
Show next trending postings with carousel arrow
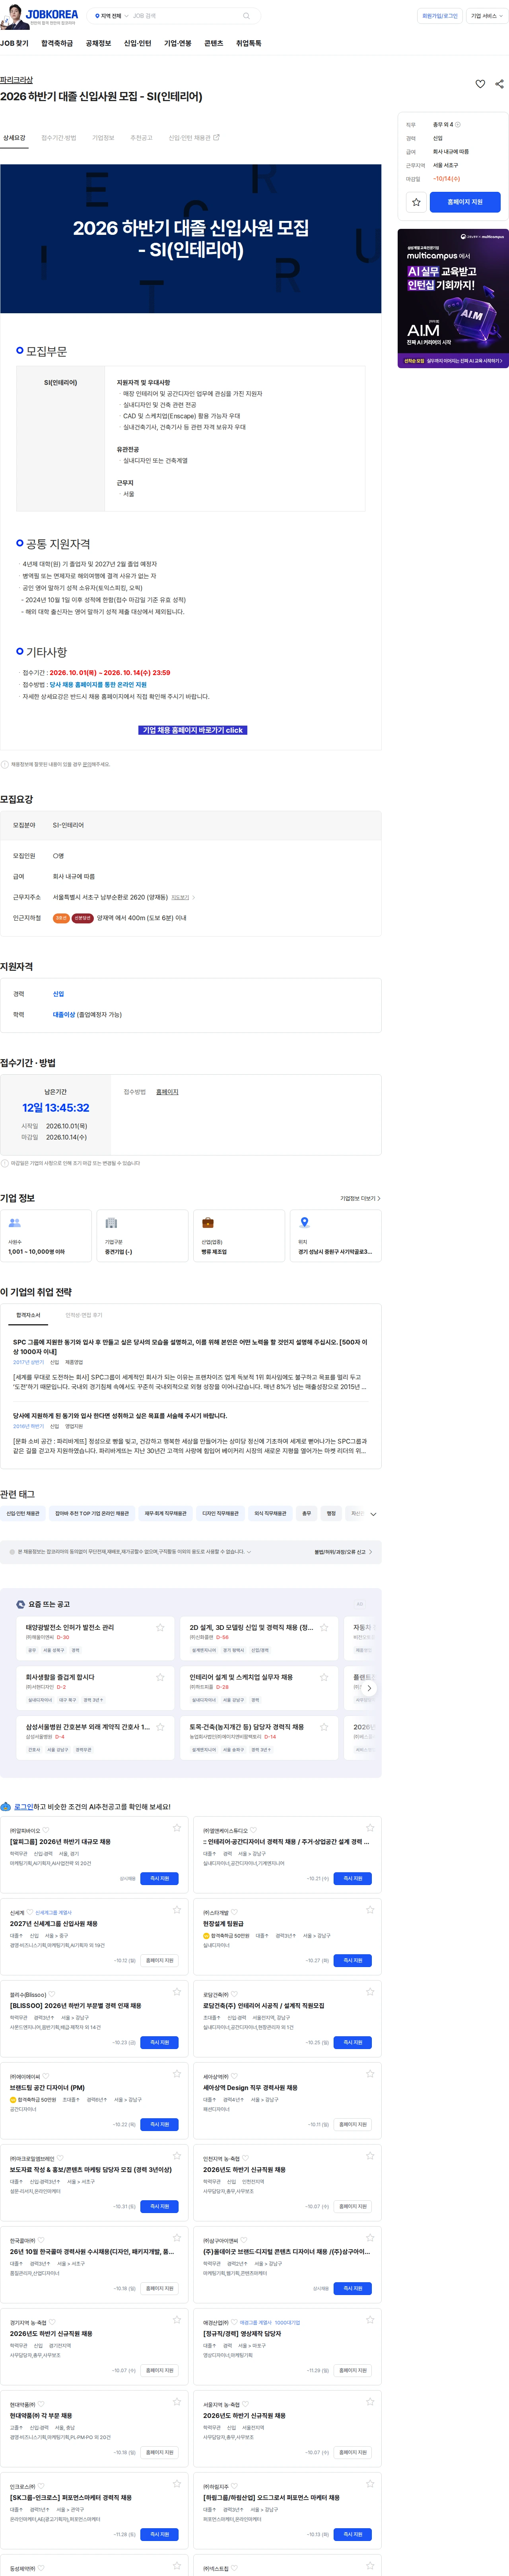pyautogui.click(x=369, y=1688)
